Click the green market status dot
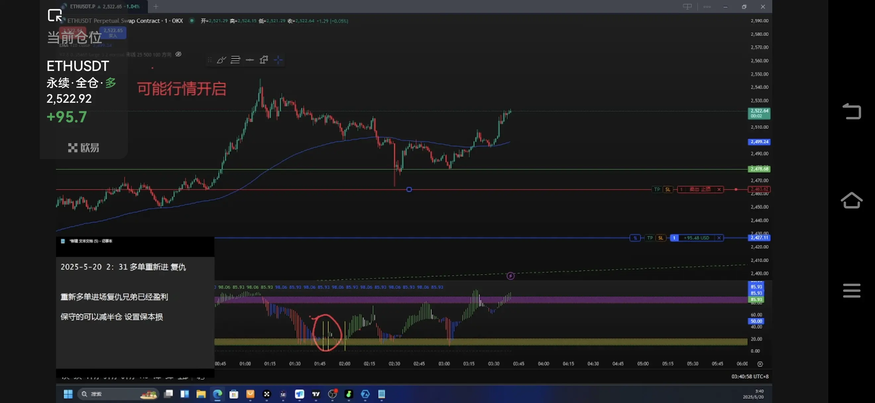875x403 pixels. click(x=192, y=20)
